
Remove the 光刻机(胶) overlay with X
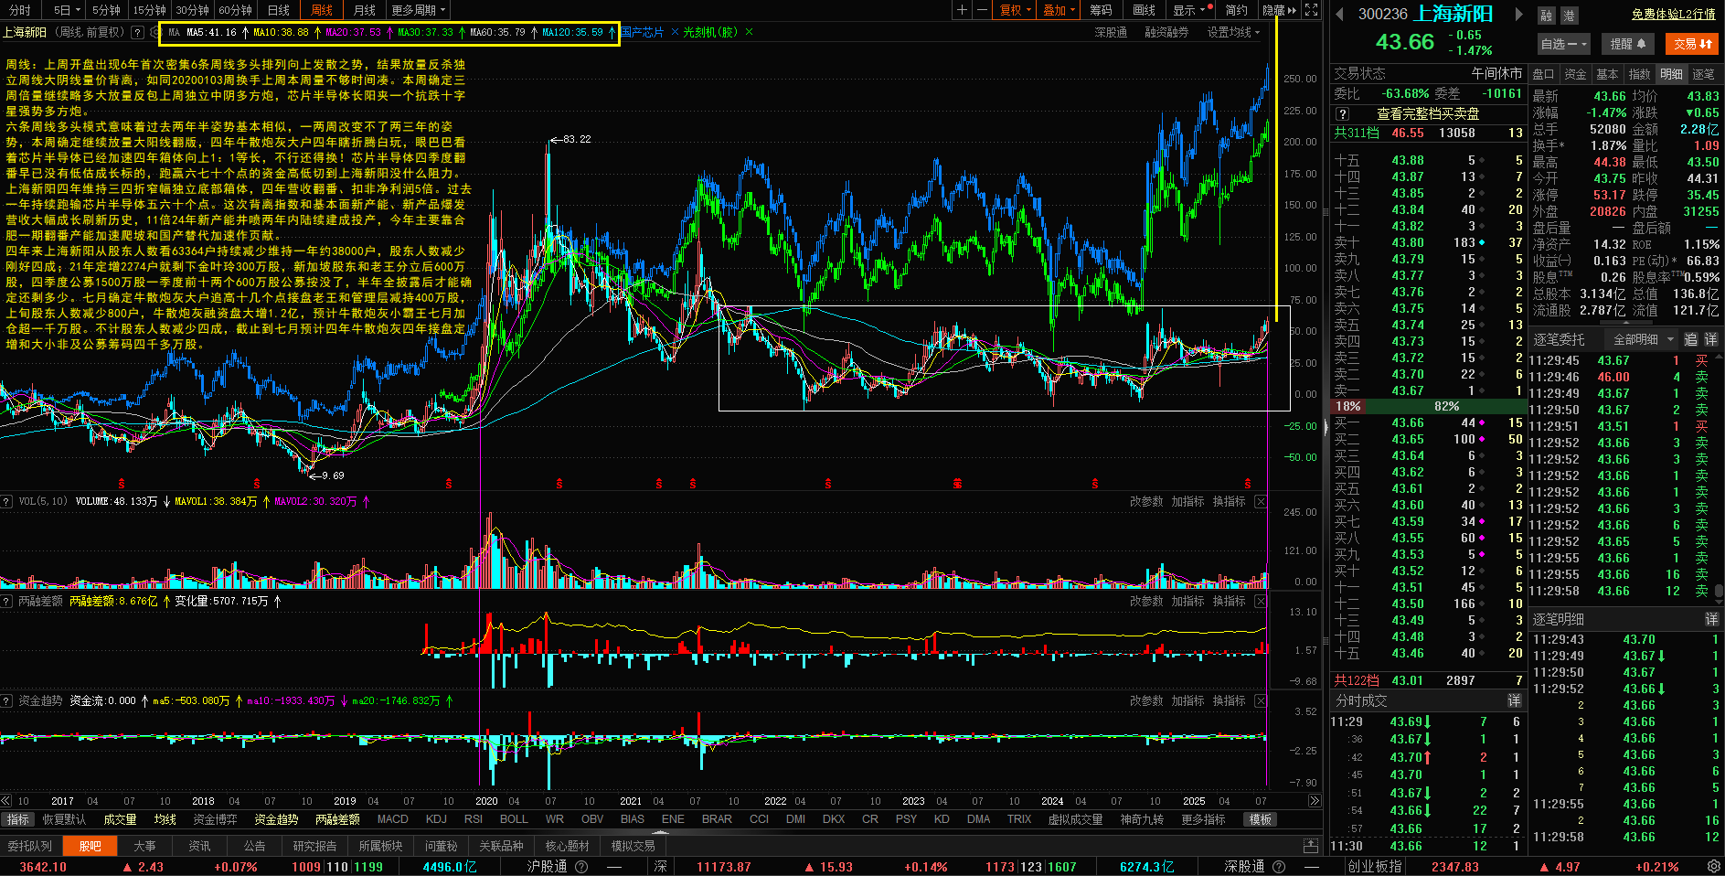click(749, 32)
